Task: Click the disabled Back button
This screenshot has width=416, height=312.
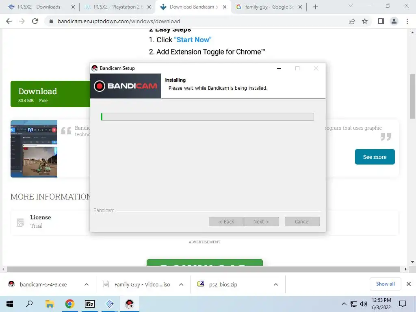Action: point(226,221)
